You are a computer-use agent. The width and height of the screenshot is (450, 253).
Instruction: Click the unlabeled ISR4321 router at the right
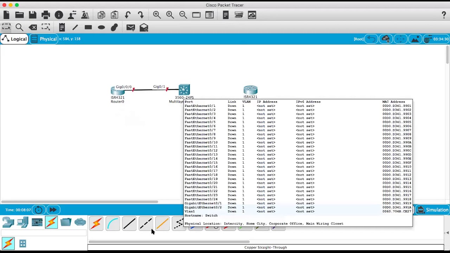click(250, 90)
